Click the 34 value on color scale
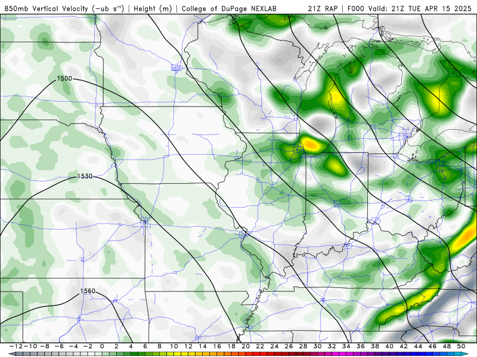Screen dimensions: 477x357 346,346
